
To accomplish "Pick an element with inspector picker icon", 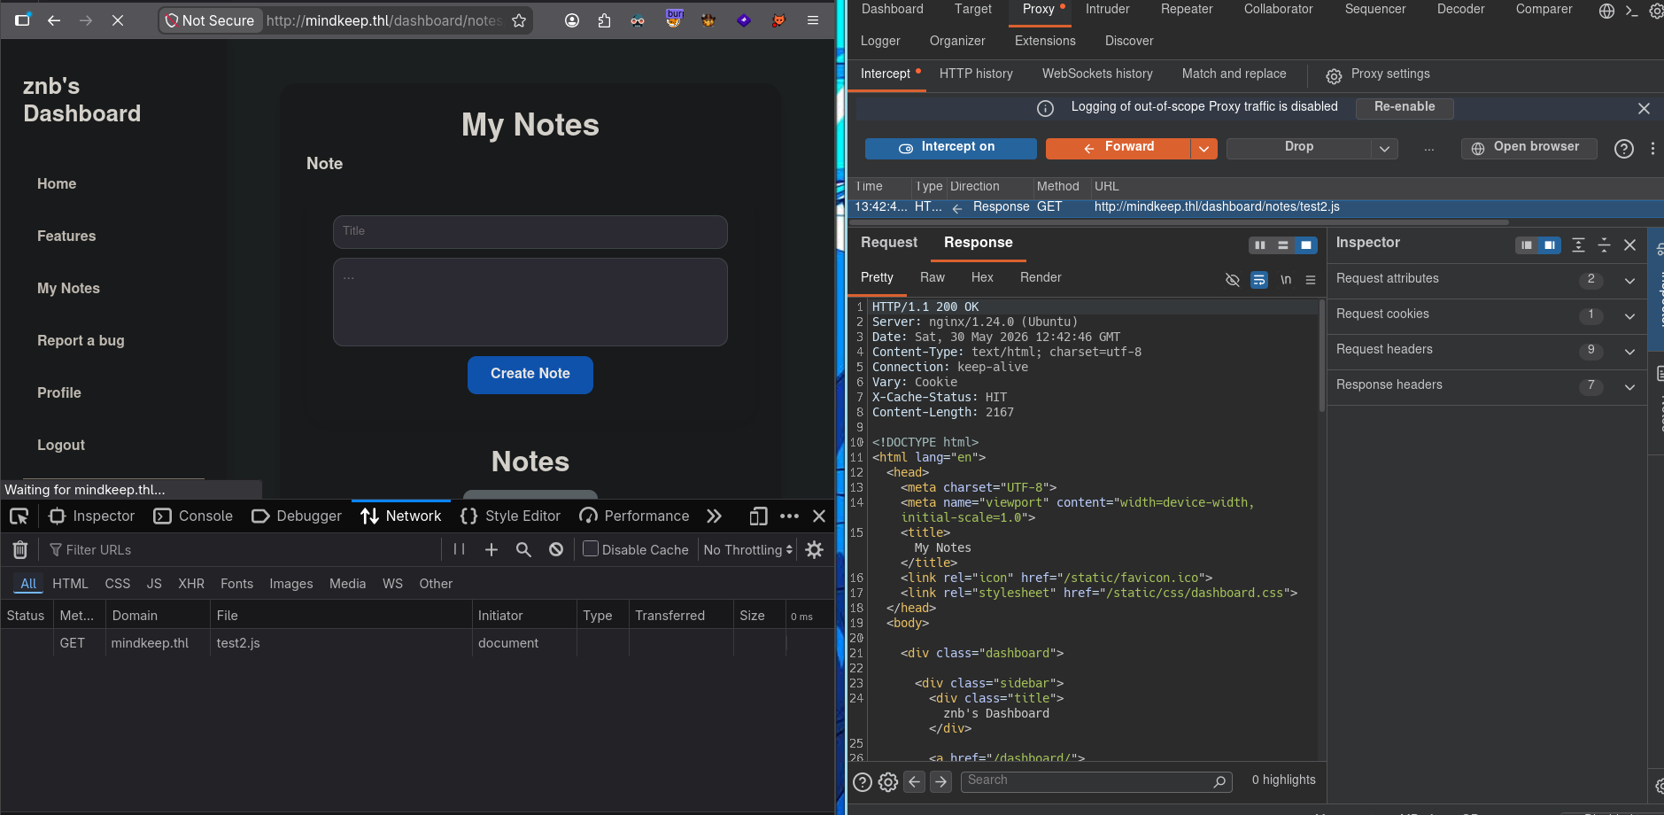I will (19, 516).
